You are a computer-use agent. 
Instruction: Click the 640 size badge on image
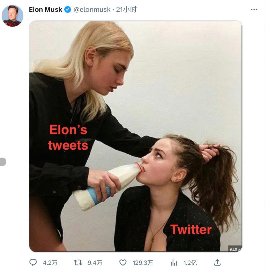coord(235,249)
